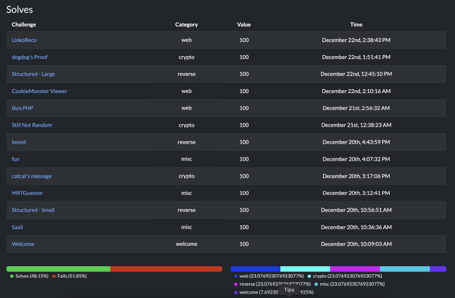Open the Bun.PHP challenge link
This screenshot has height=298, width=455.
coord(24,108)
